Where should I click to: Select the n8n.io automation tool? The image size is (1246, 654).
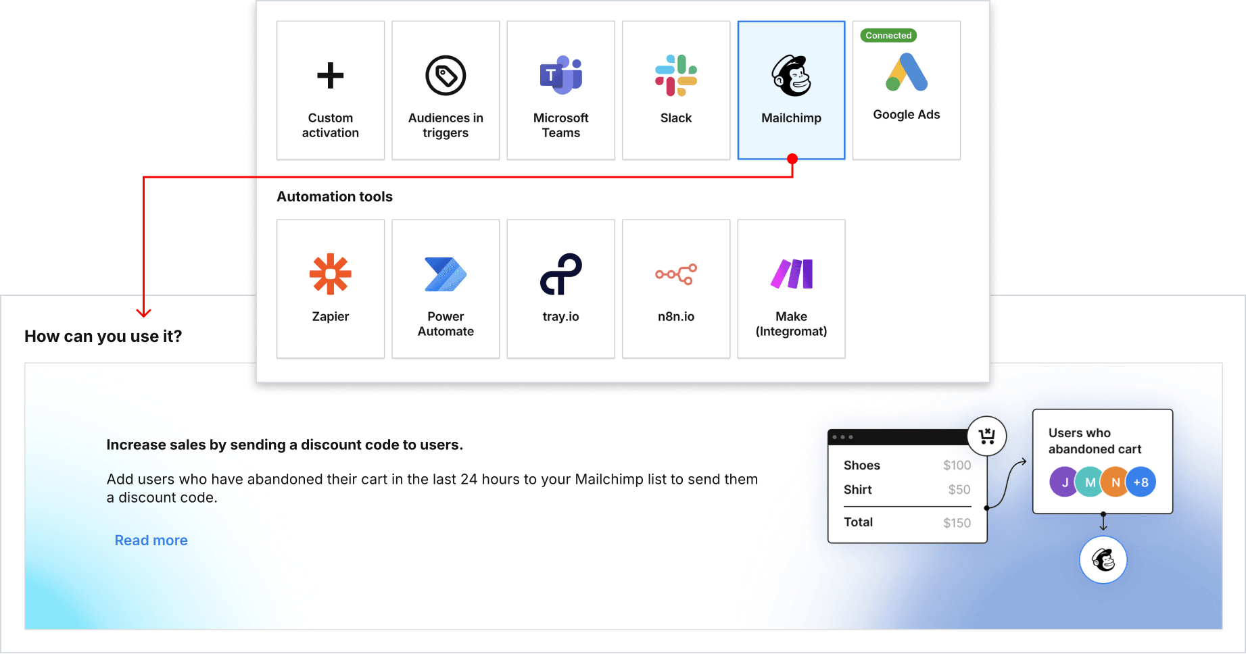pos(675,288)
